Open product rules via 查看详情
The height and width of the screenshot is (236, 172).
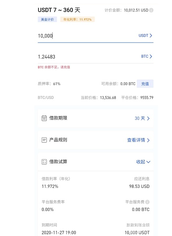click(x=138, y=140)
